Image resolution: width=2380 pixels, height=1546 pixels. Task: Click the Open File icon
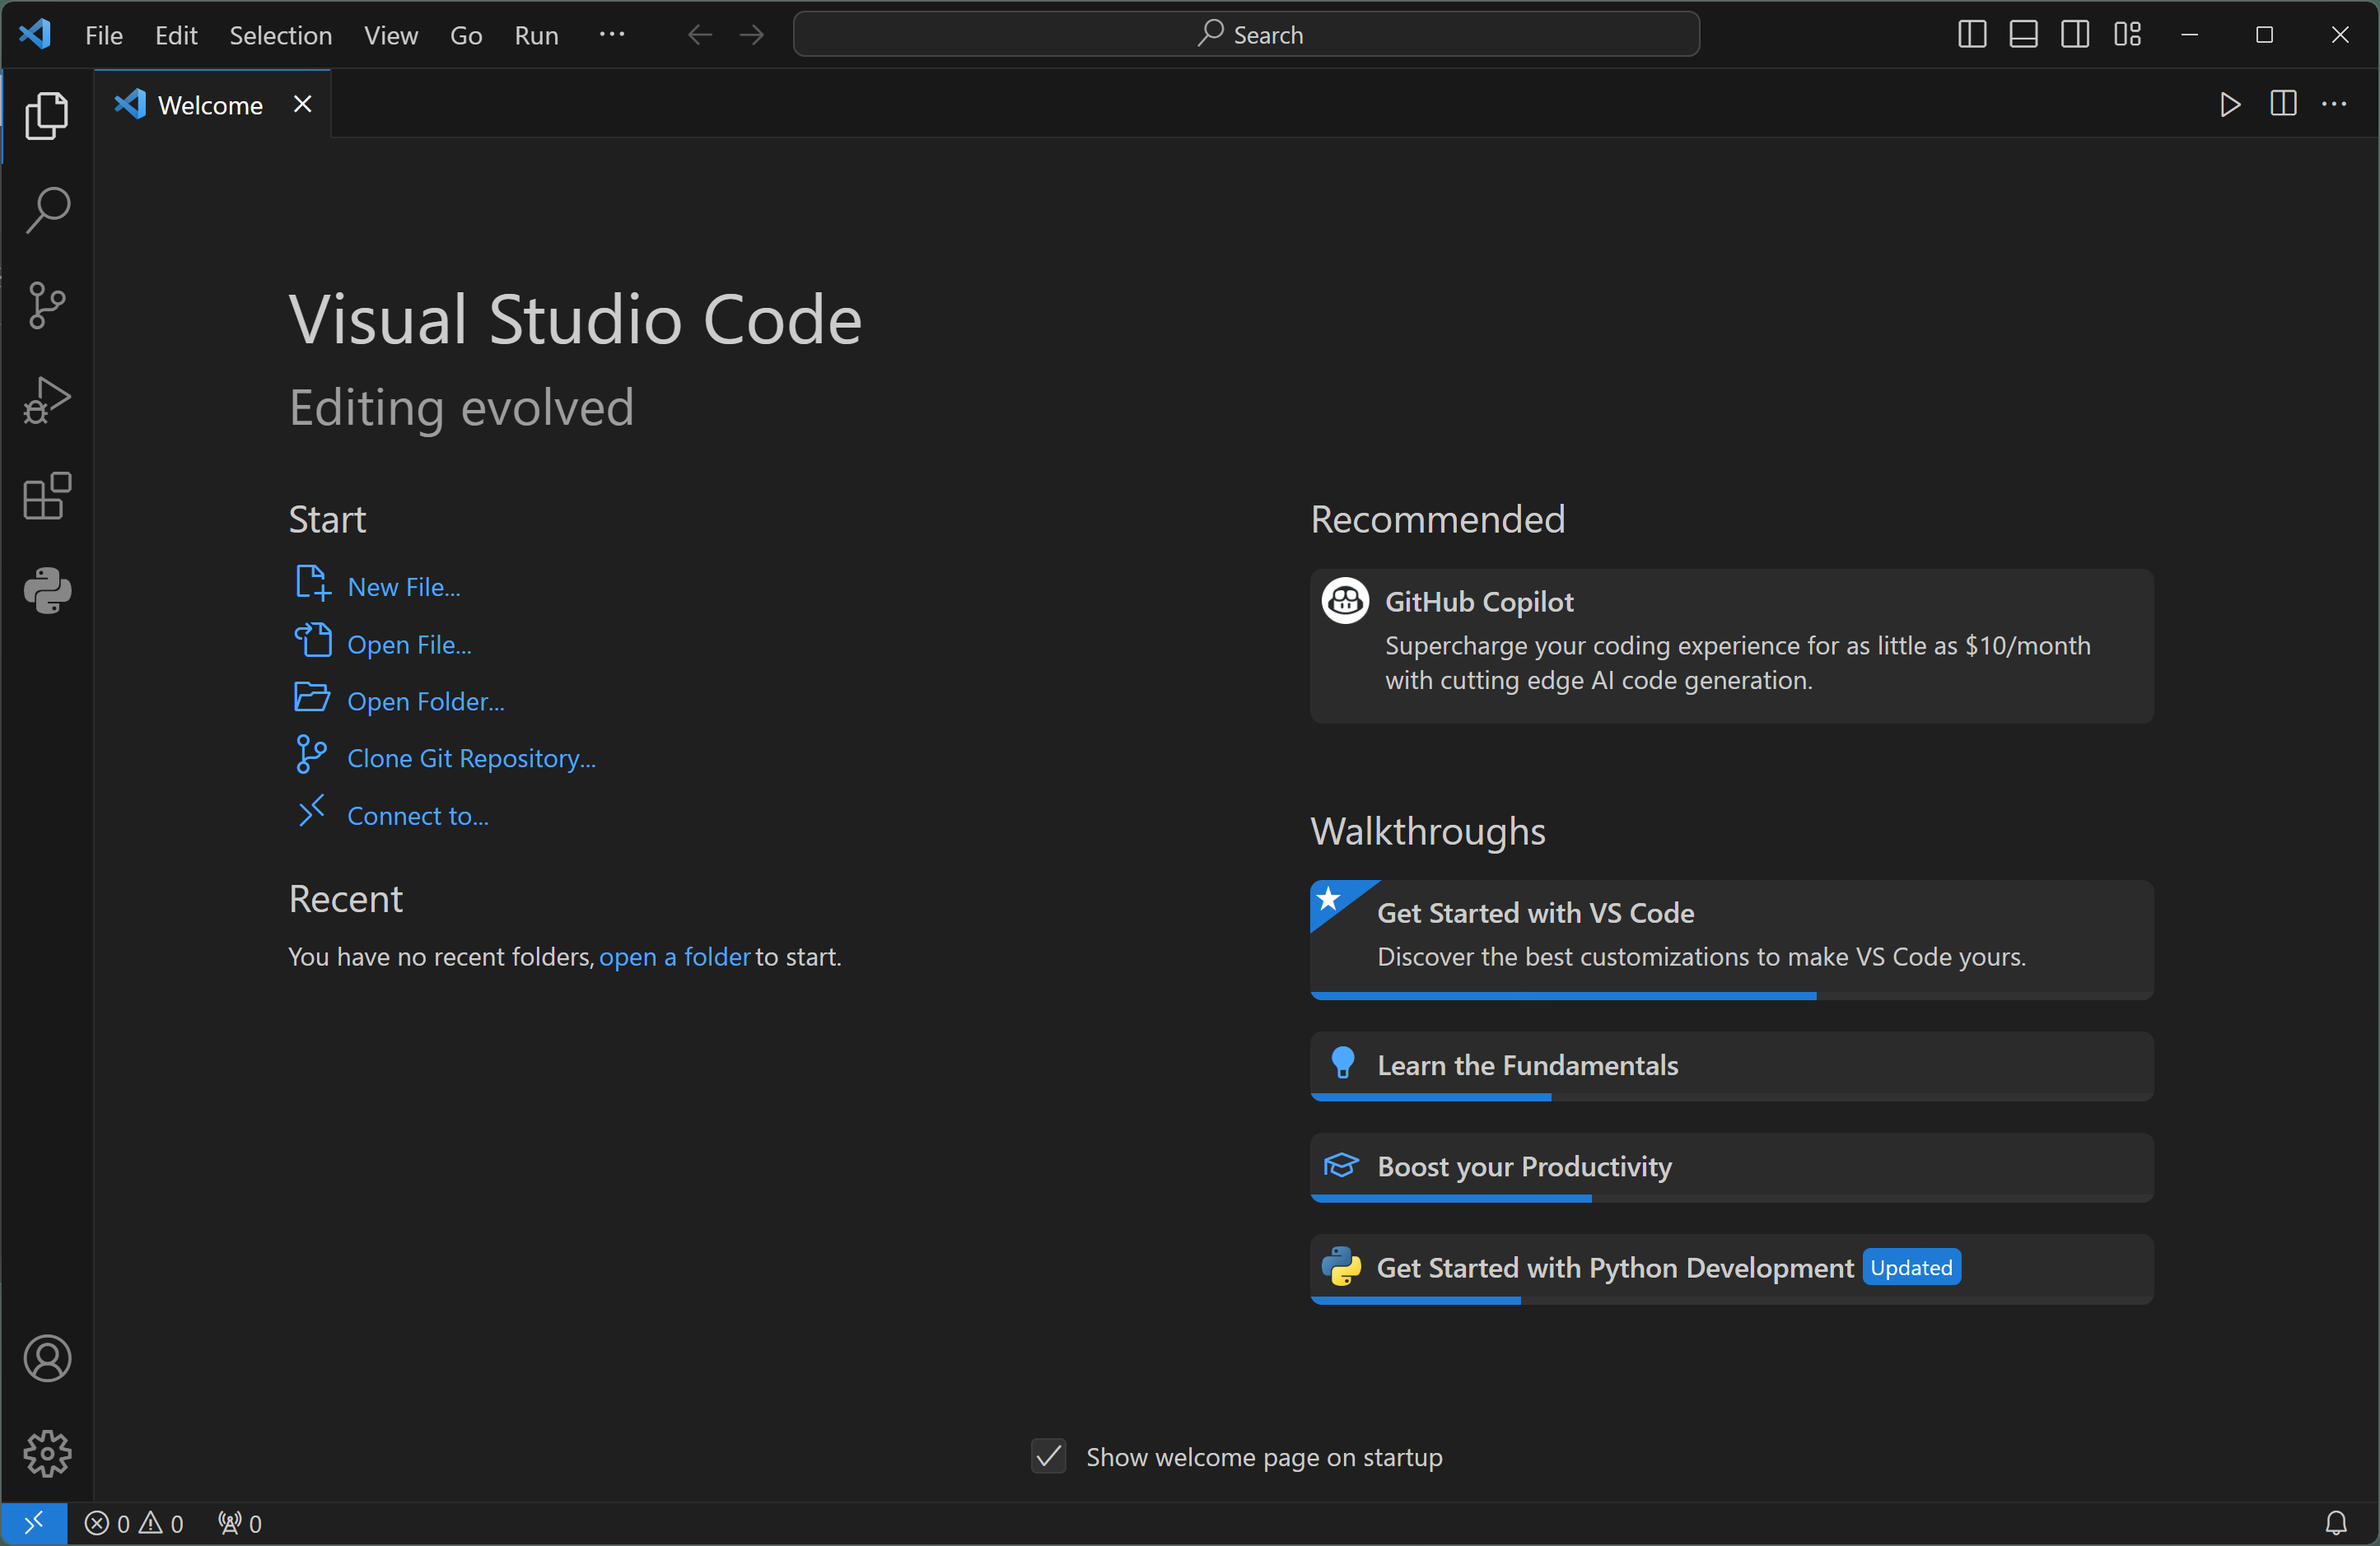(x=312, y=640)
